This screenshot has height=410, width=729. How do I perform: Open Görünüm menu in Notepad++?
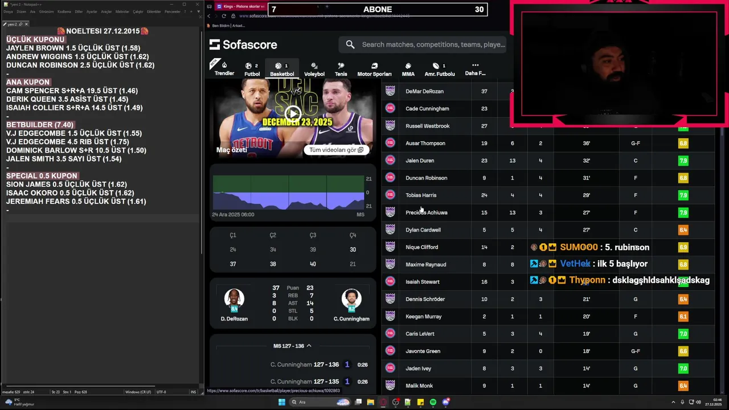coord(46,11)
